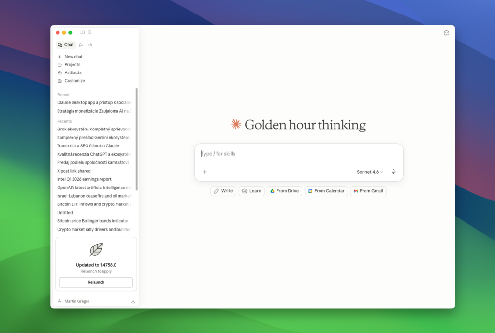The width and height of the screenshot is (495, 333).
Task: Switch to the Chat tab
Action: pyautogui.click(x=66, y=45)
